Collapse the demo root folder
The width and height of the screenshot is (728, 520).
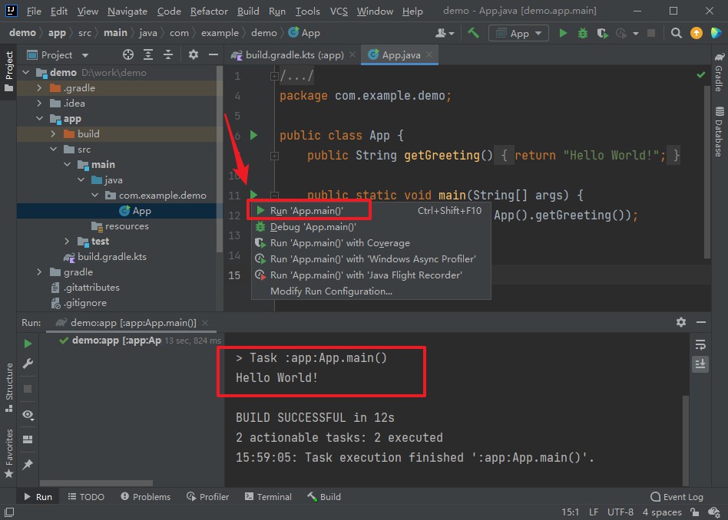click(x=26, y=72)
